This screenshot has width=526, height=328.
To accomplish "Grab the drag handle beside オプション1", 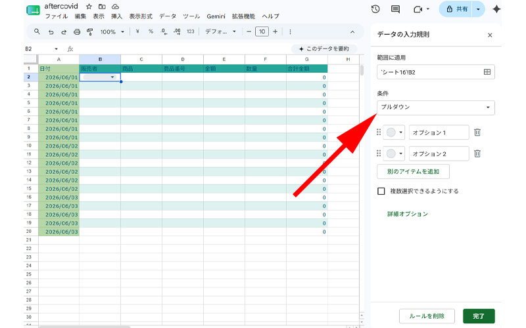I will pos(379,133).
